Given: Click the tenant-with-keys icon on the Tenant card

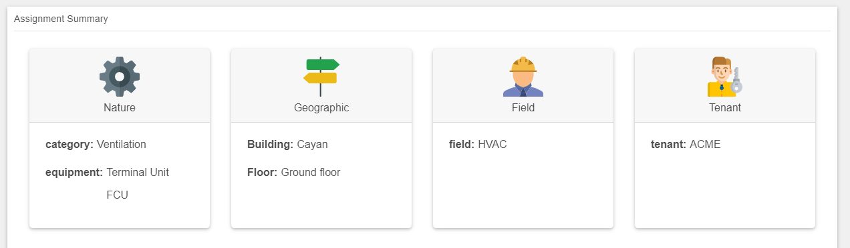Looking at the screenshot, I should pos(725,77).
